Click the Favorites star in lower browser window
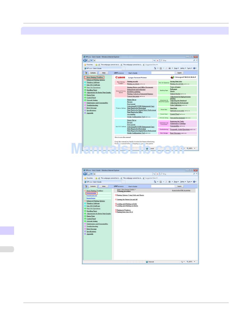This screenshot has width=252, height=326. click(x=85, y=178)
